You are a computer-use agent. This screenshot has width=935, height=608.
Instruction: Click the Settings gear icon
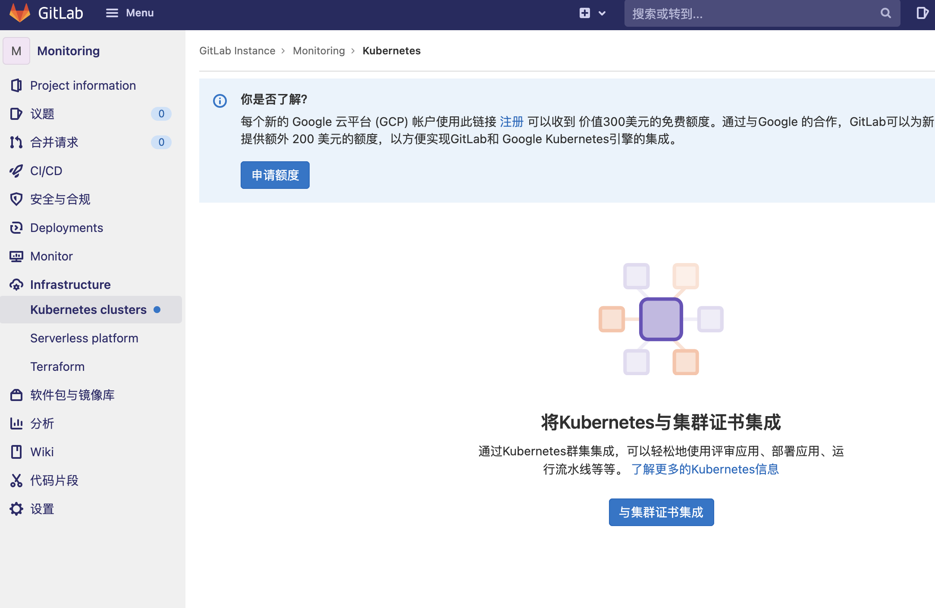pos(16,508)
